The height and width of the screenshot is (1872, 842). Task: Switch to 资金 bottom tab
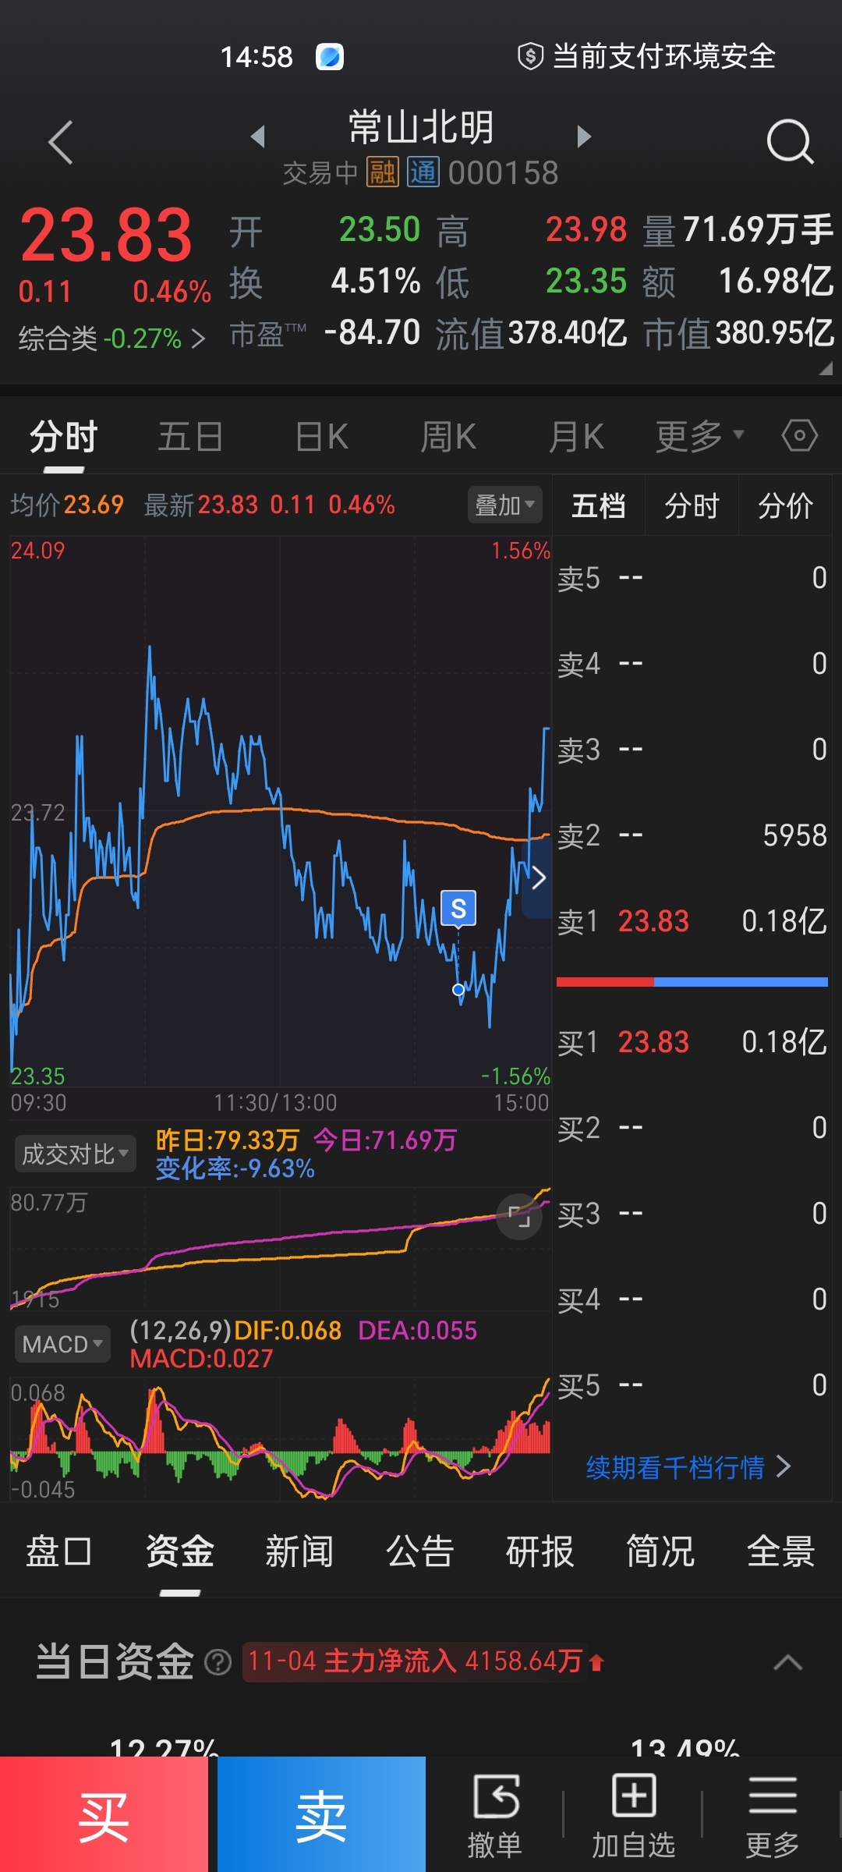coord(180,1551)
